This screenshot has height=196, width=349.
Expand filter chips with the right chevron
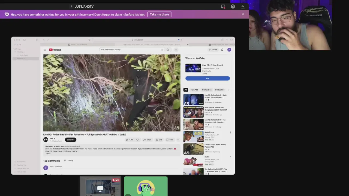click(x=229, y=90)
